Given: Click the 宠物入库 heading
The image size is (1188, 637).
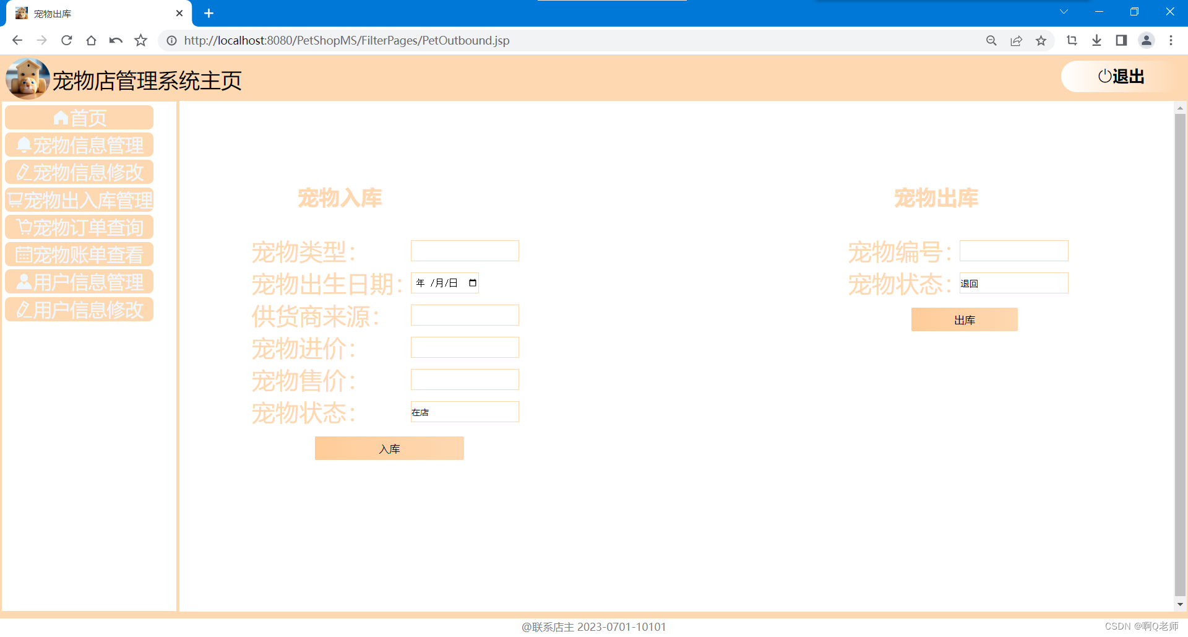Looking at the screenshot, I should (340, 198).
